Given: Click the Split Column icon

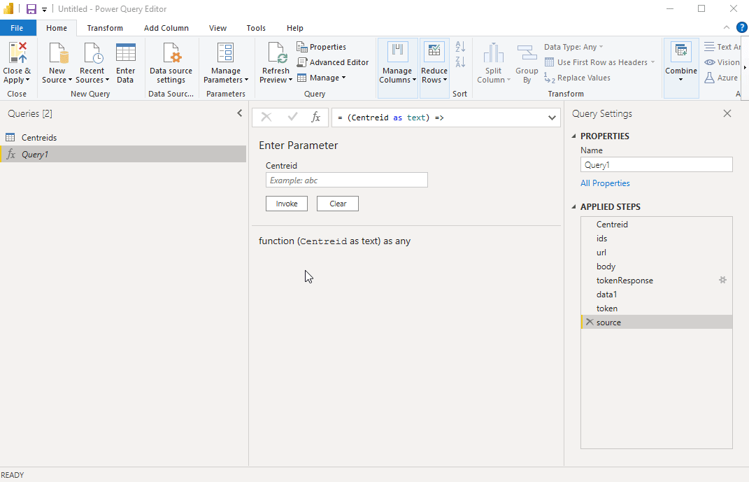Looking at the screenshot, I should [x=494, y=53].
